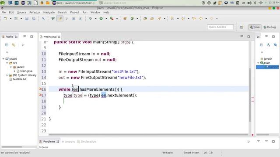The width and height of the screenshot is (280, 157).
Task: Open the Run configurations dropdown arrow
Action: coord(106,18)
